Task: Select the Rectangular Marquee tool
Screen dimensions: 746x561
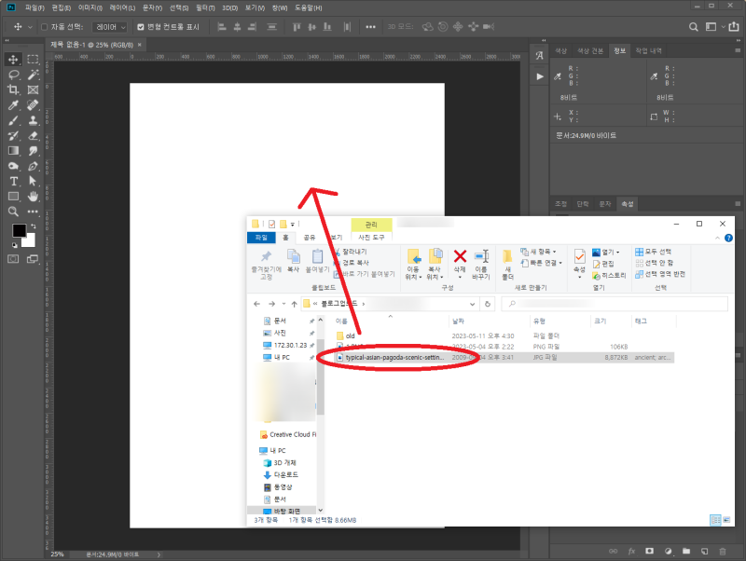Action: coord(33,59)
